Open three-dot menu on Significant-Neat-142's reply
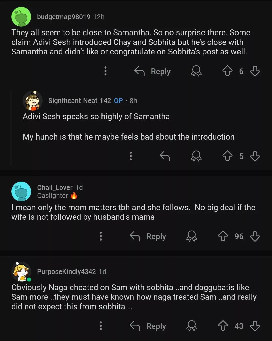 (130, 156)
